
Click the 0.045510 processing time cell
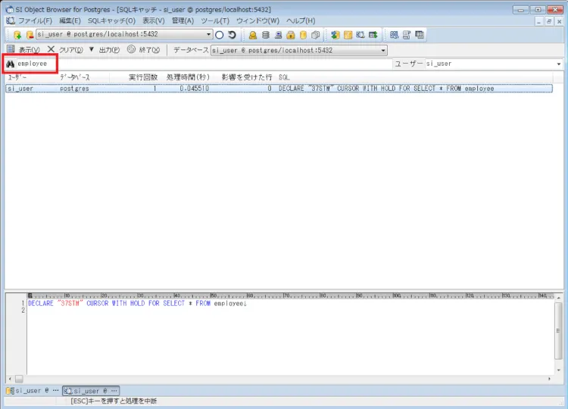(194, 89)
